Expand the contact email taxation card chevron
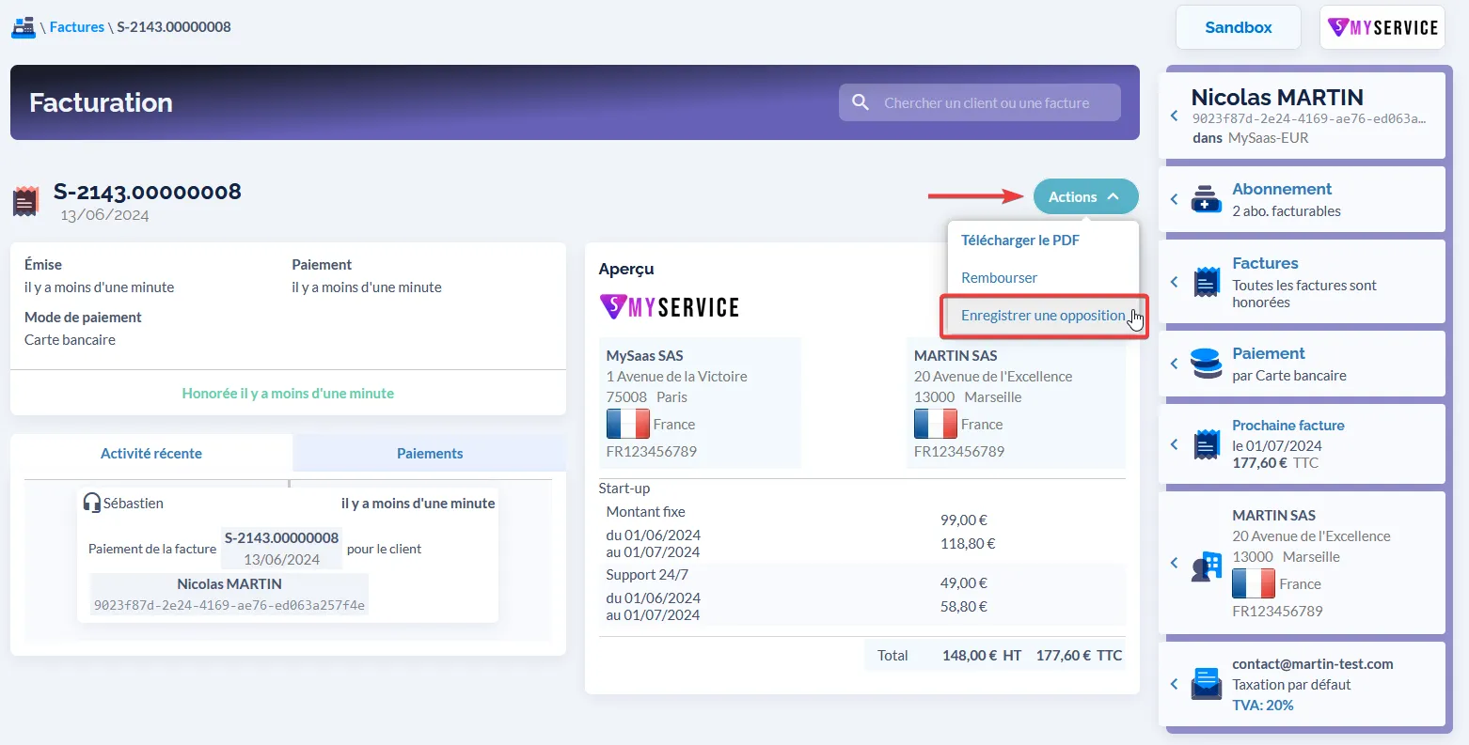Image resolution: width=1469 pixels, height=745 pixels. pyautogui.click(x=1175, y=684)
